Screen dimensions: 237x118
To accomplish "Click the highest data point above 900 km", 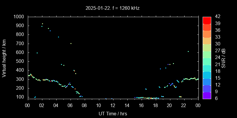I will click(42, 24).
